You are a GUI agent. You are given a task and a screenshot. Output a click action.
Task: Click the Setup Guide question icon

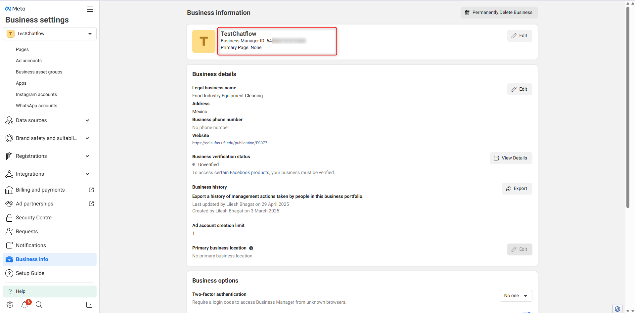tap(9, 273)
